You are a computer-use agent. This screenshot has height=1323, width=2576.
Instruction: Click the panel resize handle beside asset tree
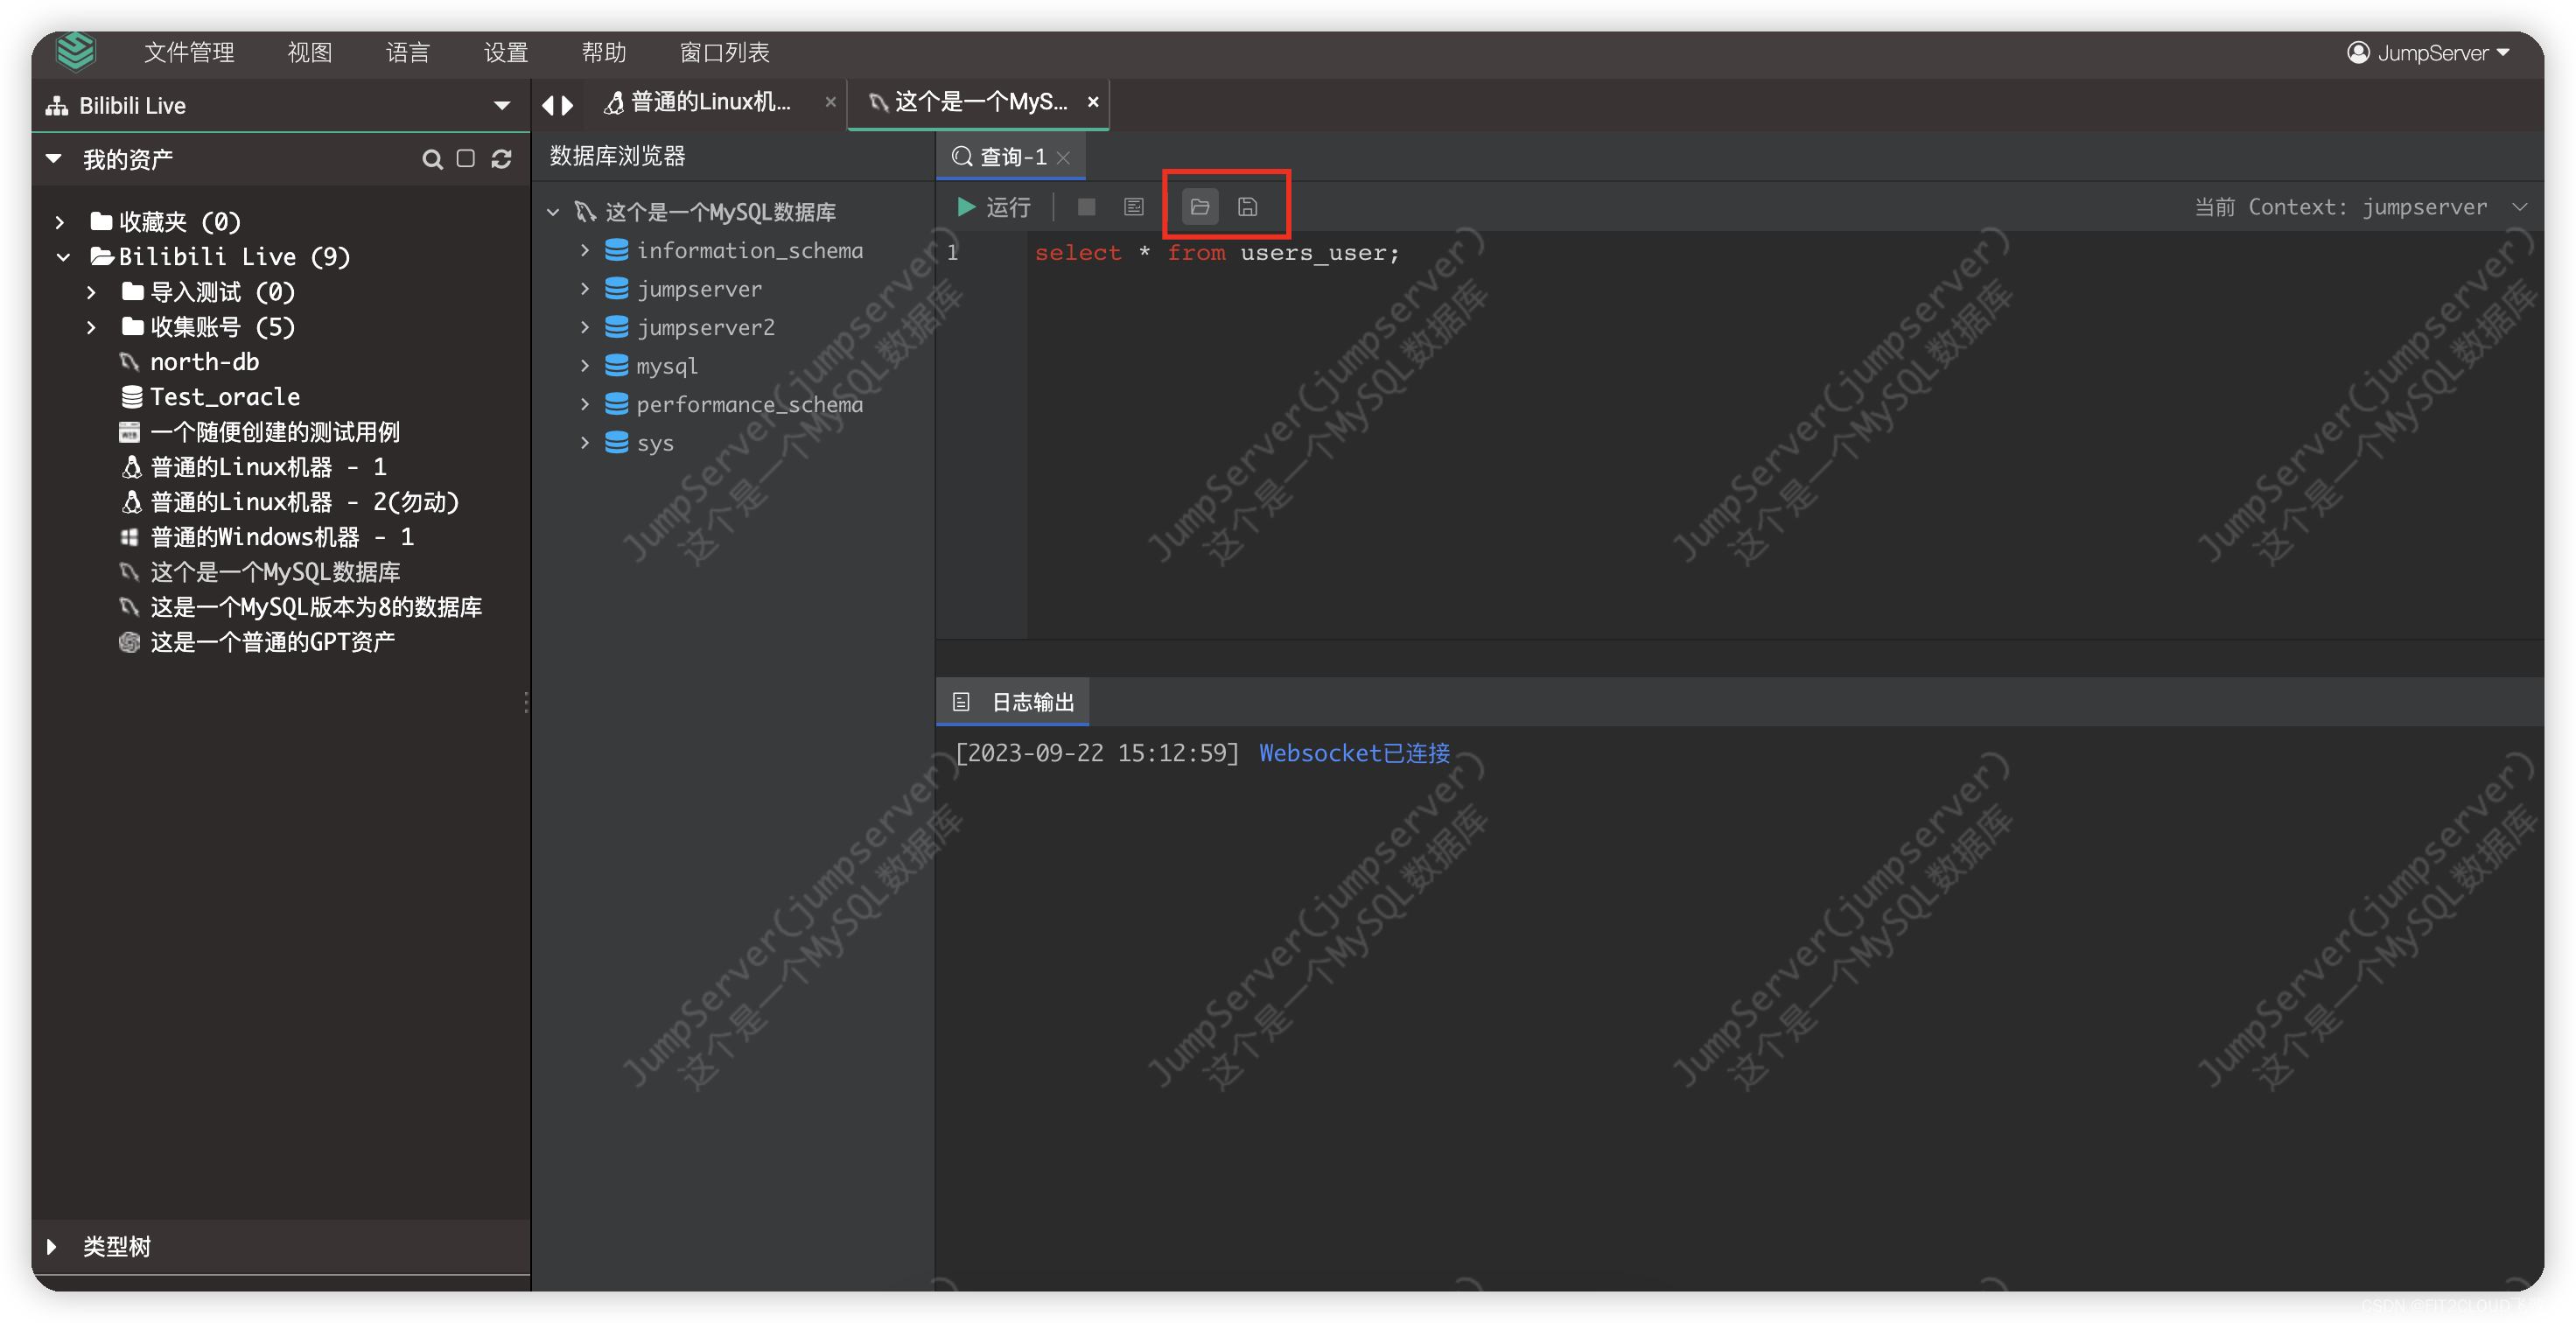(526, 702)
